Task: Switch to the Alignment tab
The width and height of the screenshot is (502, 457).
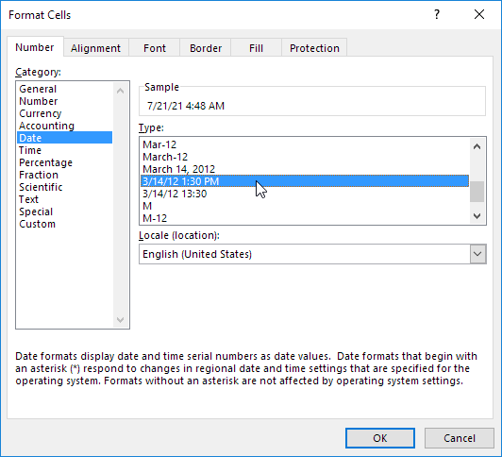Action: [x=95, y=48]
